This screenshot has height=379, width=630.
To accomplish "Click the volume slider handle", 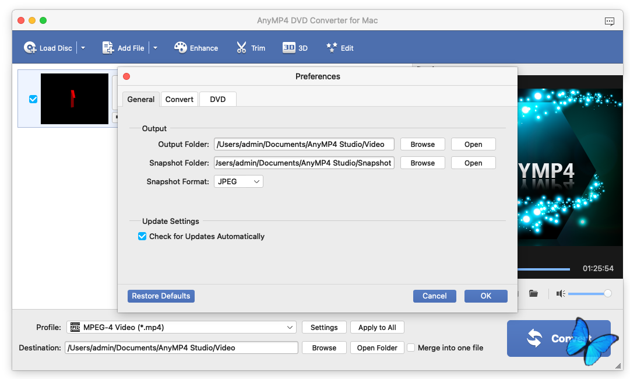I will click(608, 293).
